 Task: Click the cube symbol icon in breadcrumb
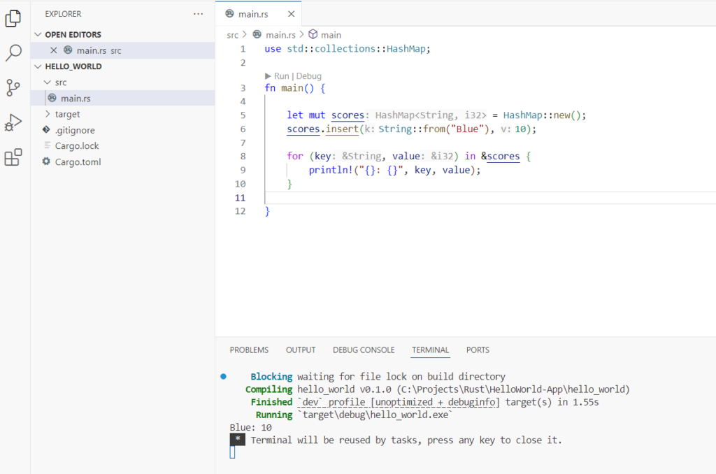313,34
